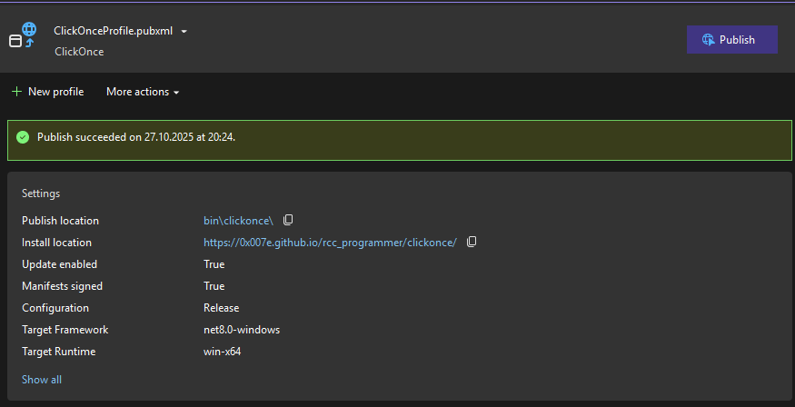Click the globe icon on the Publish button
795x407 pixels.
[709, 40]
